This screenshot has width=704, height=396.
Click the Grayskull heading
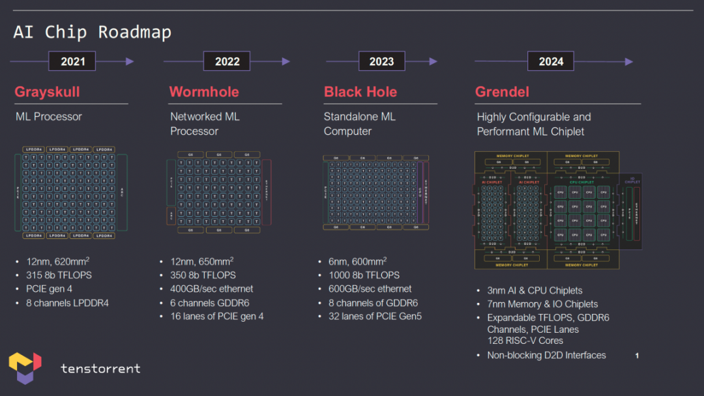[47, 92]
